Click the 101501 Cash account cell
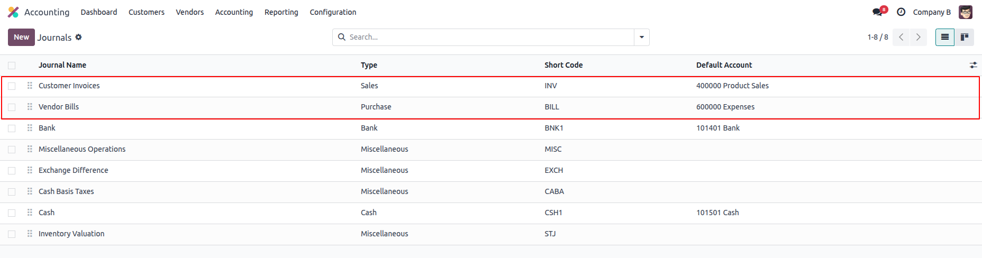The width and height of the screenshot is (982, 258). [x=717, y=213]
